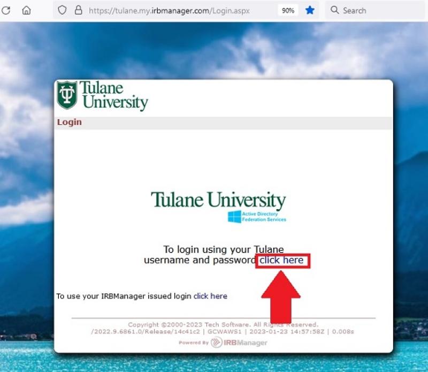The image size is (428, 372).
Task: Reset the 90% zoom level badge
Action: [288, 11]
